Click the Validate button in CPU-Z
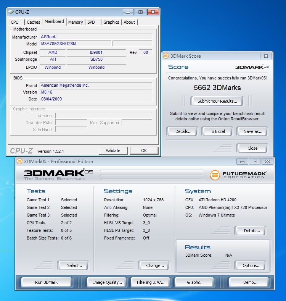 pos(113,150)
